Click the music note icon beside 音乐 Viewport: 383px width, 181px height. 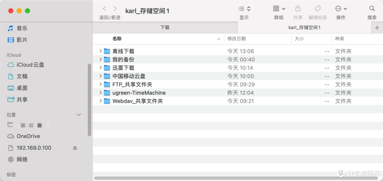click(x=10, y=28)
